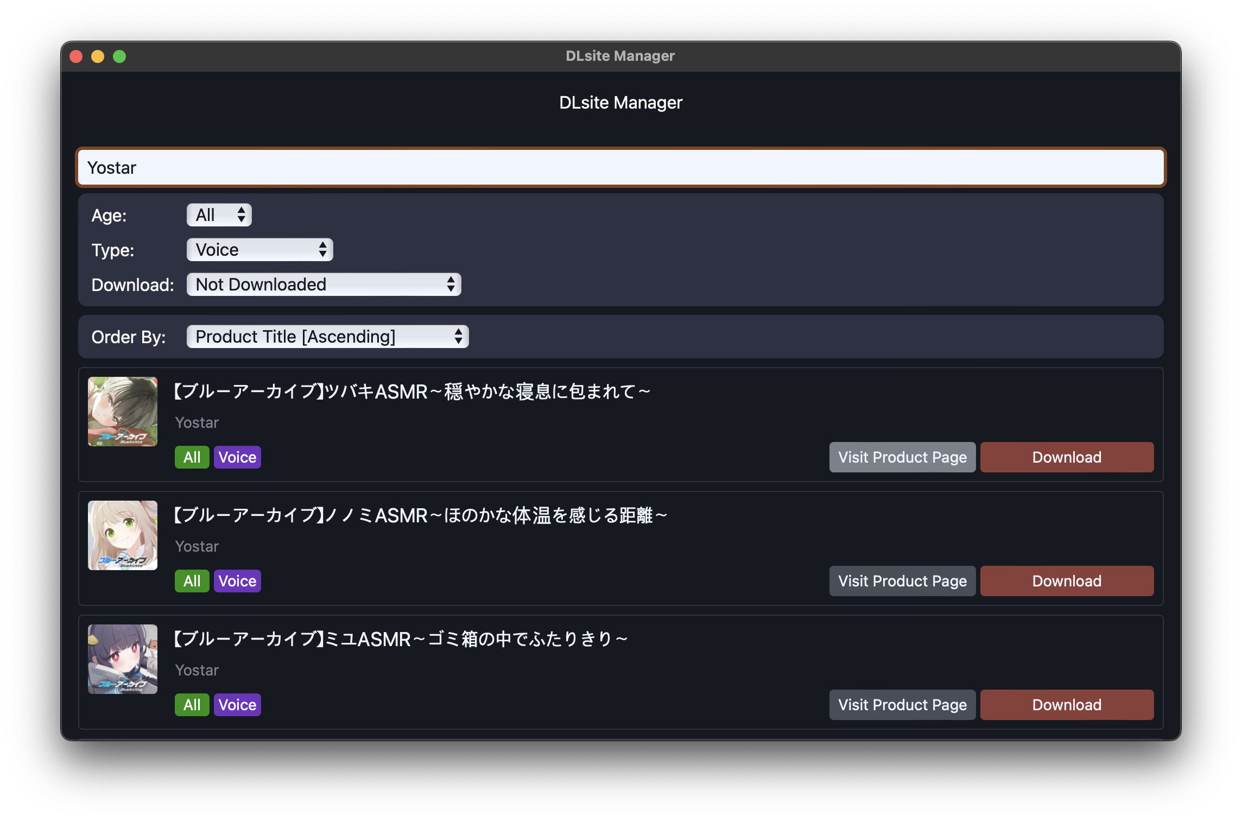Click the Tsubaki ASMR cover thumbnail
Screen dimensions: 1242x821
pos(123,412)
